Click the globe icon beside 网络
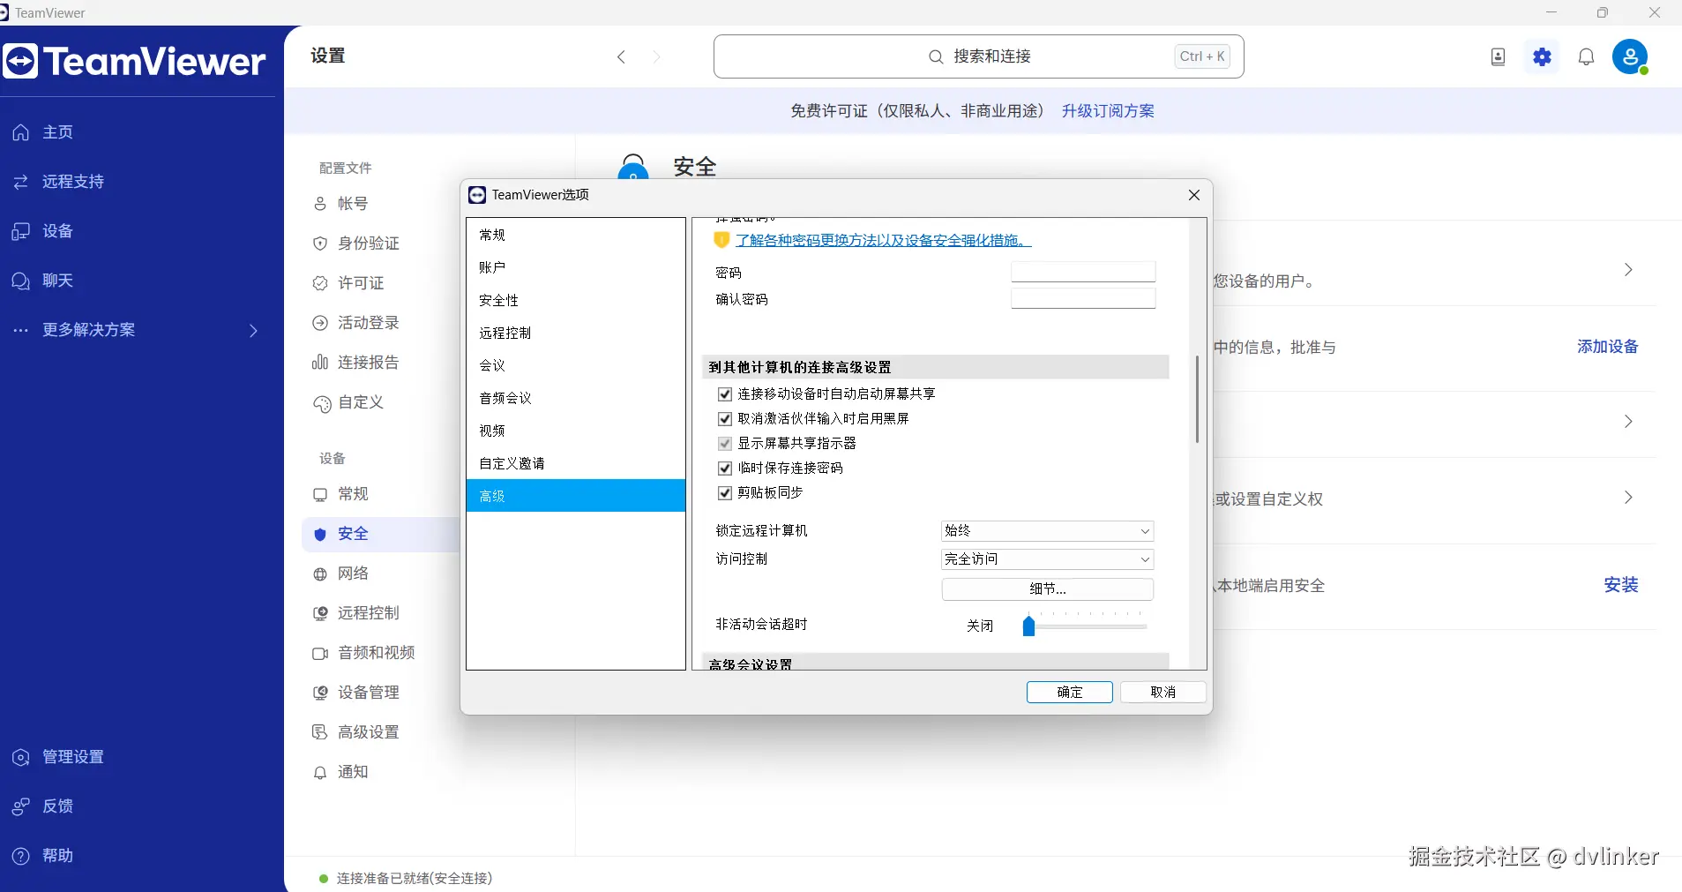The width and height of the screenshot is (1682, 892). [x=320, y=574]
